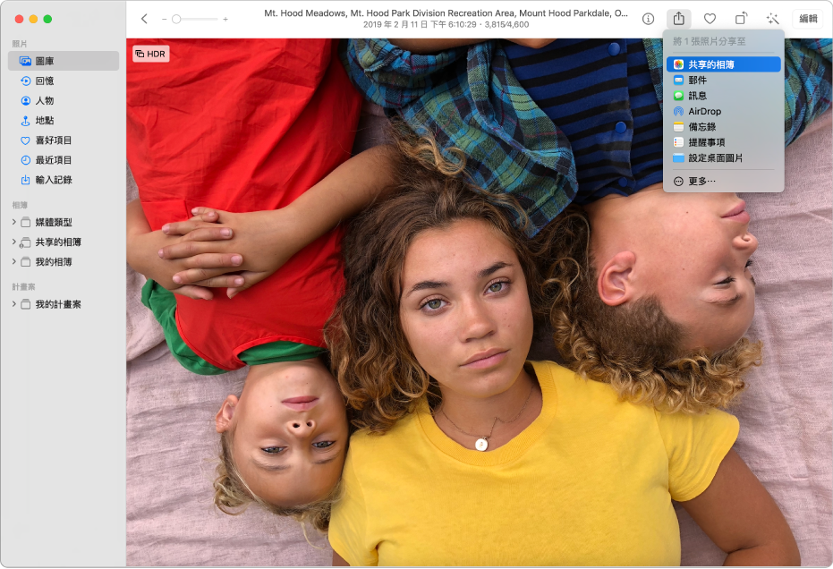Expand the 我的計畫案 chevron
833x569 pixels.
point(13,304)
